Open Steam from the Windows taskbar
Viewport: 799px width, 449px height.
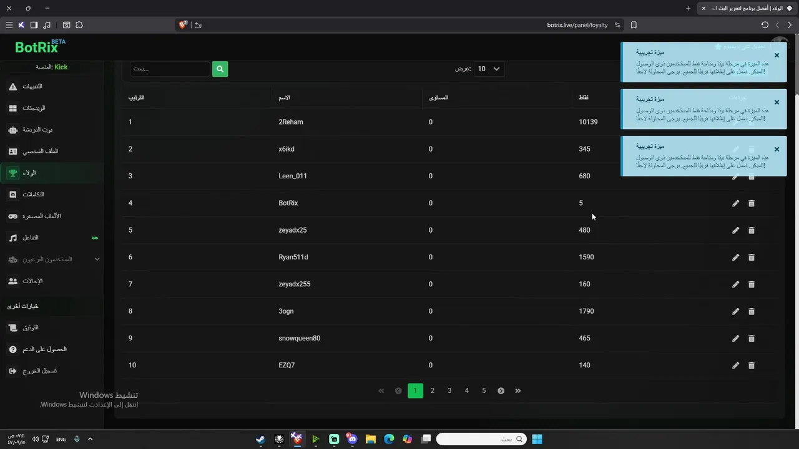tap(261, 439)
